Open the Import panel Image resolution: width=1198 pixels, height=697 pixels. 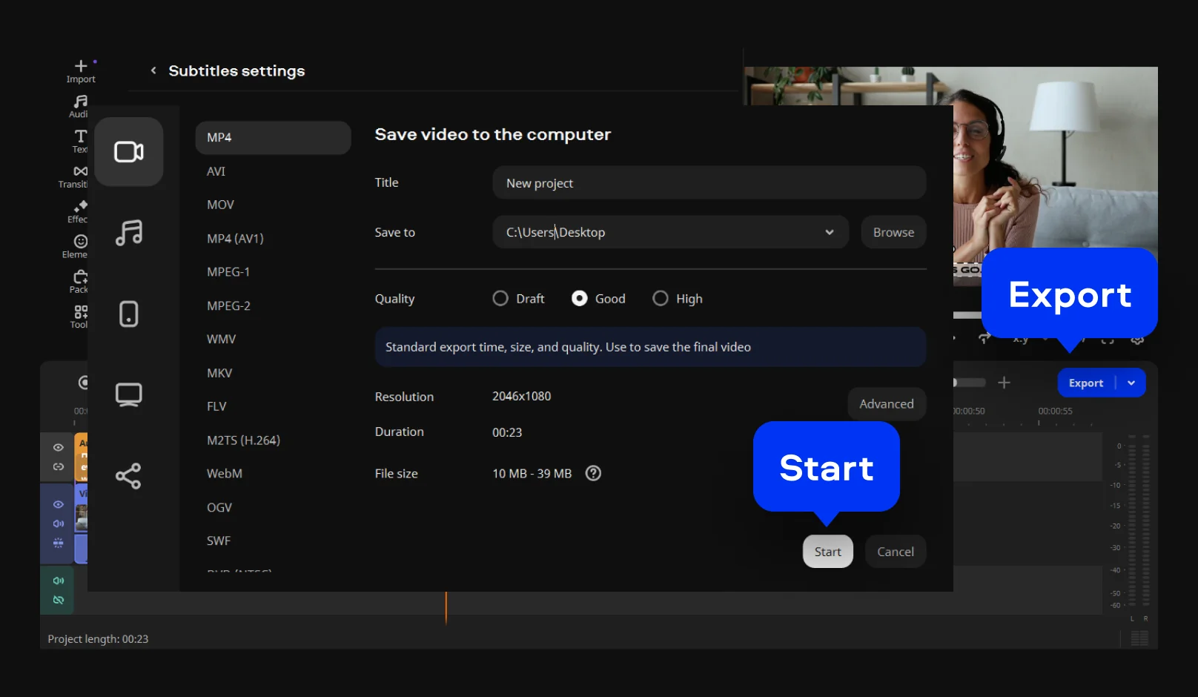click(x=81, y=71)
